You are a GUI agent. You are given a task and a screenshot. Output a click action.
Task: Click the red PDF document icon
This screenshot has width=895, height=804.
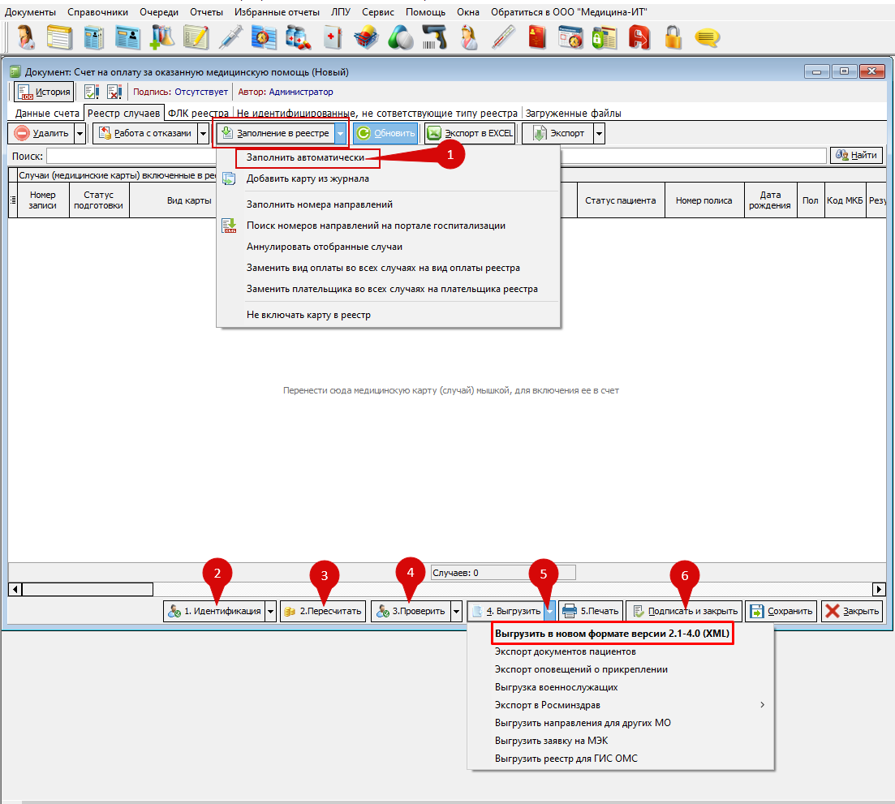click(639, 38)
